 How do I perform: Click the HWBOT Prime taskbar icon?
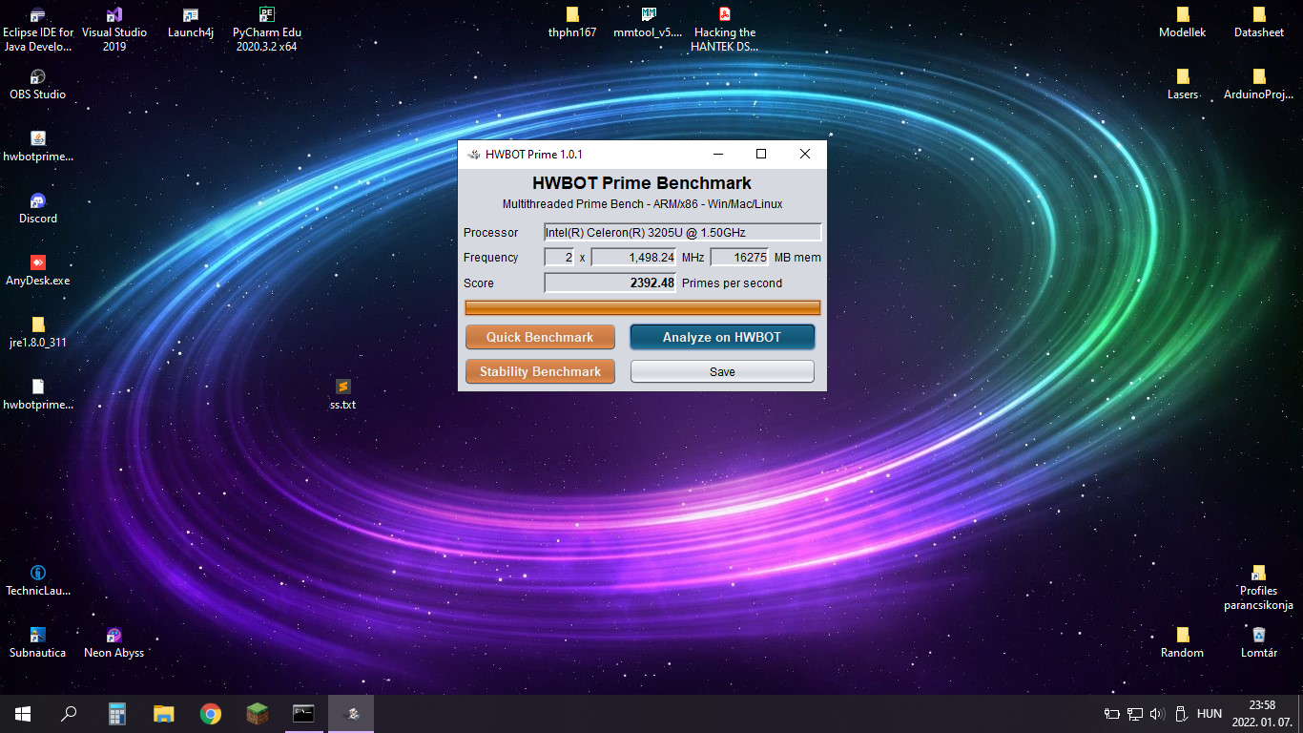point(351,714)
